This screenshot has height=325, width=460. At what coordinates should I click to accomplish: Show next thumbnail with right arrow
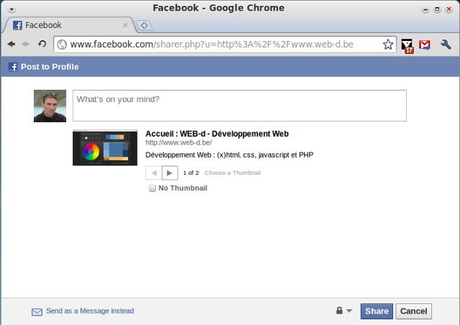tap(170, 173)
